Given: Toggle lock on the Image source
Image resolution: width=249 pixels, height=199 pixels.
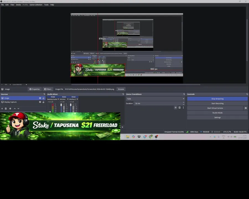Looking at the screenshot, I should click(x=43, y=98).
